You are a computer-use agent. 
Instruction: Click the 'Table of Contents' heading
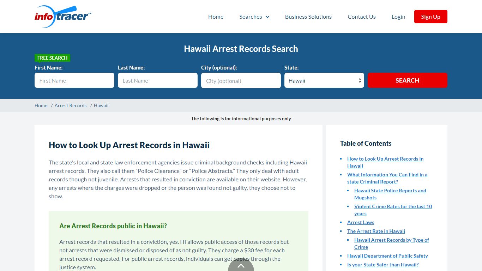[x=366, y=143]
